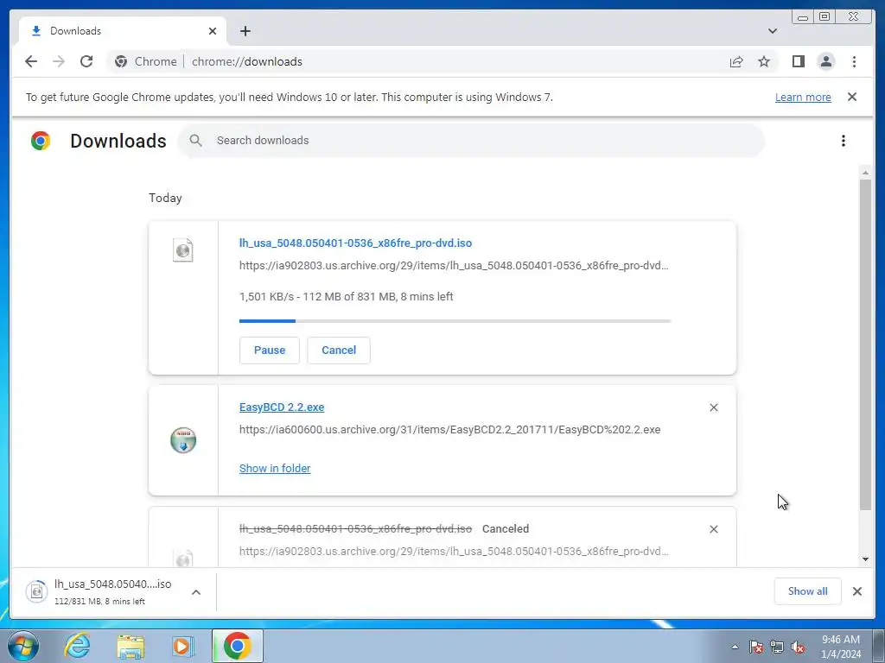Viewport: 885px width, 663px height.
Task: Open the Action Center flag icon
Action: point(755,647)
